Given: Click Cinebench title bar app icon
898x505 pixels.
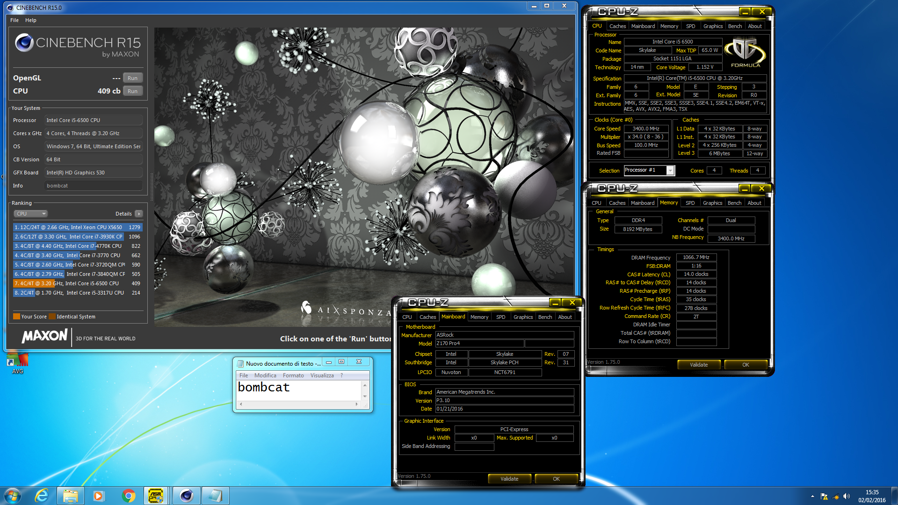Looking at the screenshot, I should [x=10, y=7].
